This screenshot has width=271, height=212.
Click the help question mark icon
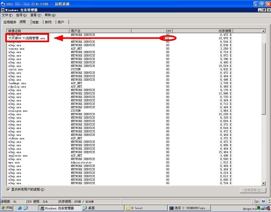click(x=263, y=201)
